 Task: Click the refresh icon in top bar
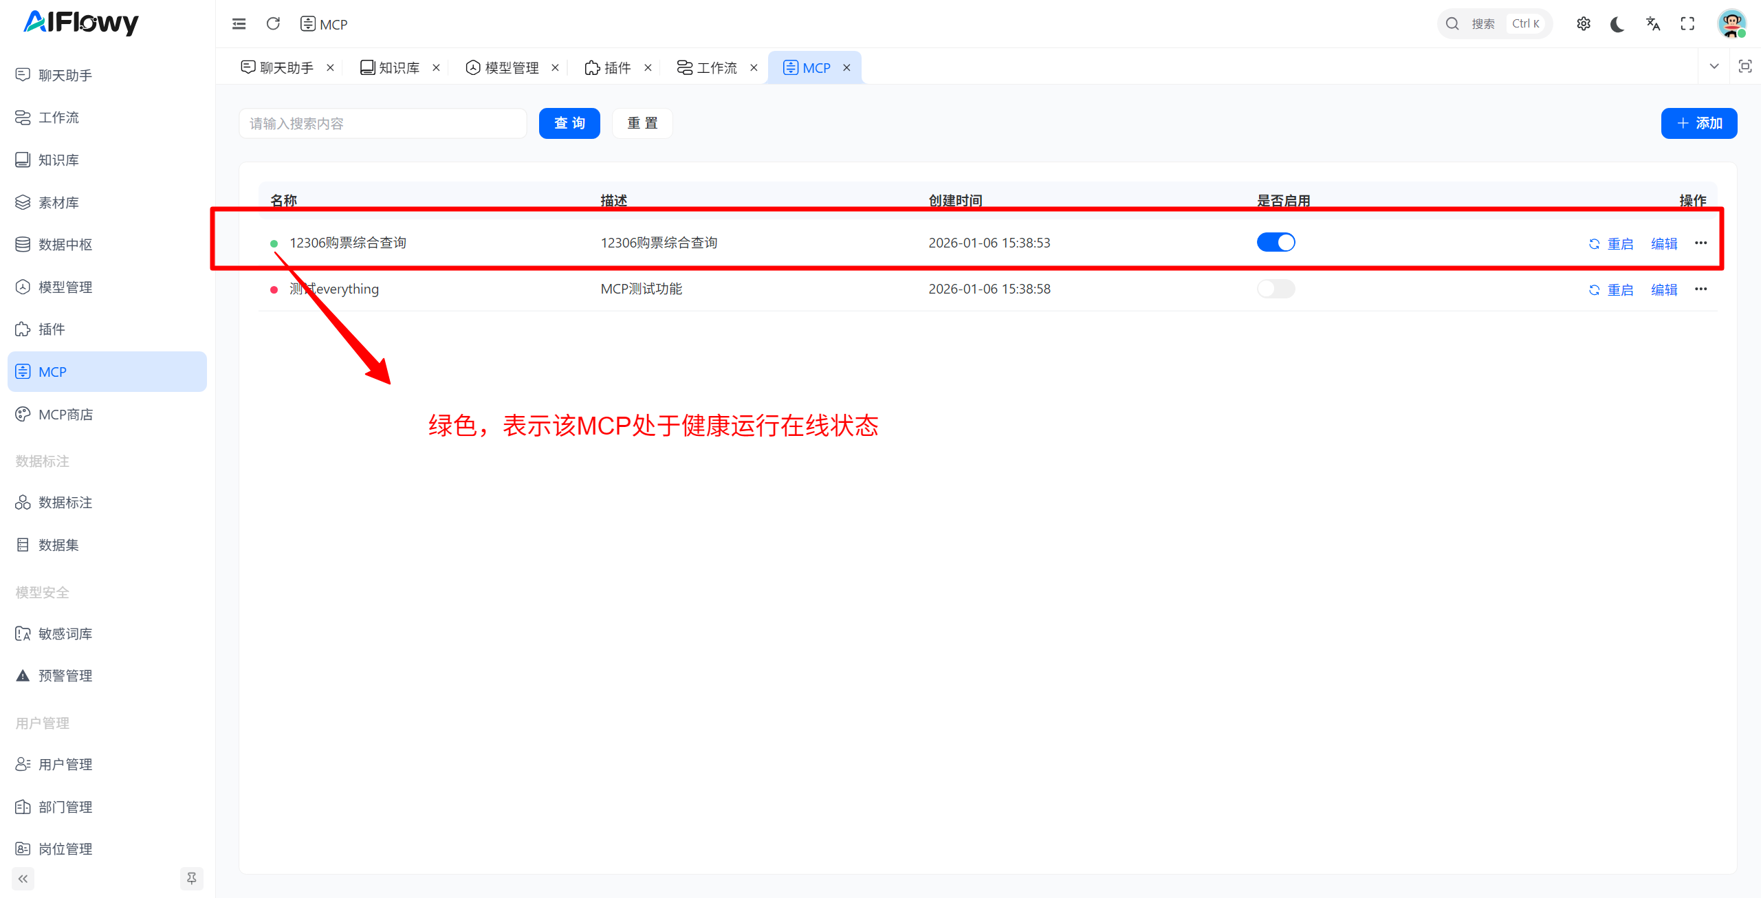click(273, 24)
